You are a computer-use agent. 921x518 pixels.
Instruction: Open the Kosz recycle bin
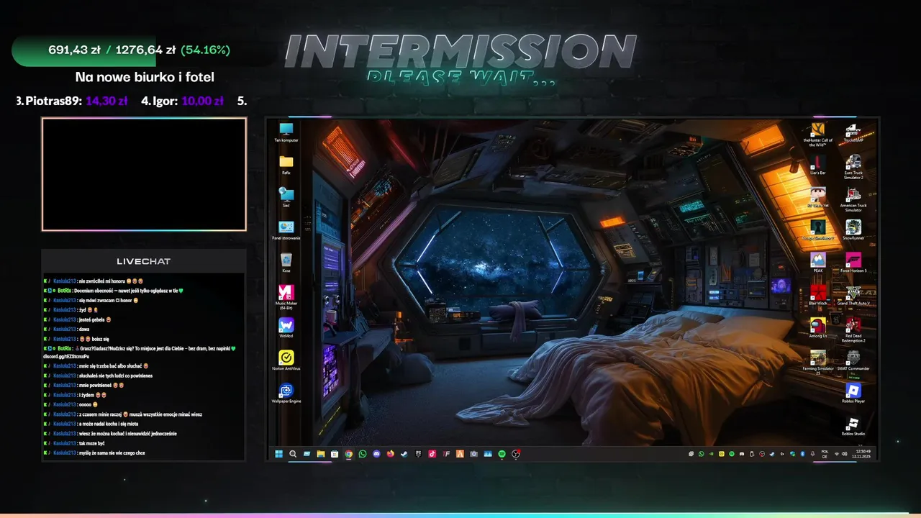coord(286,263)
